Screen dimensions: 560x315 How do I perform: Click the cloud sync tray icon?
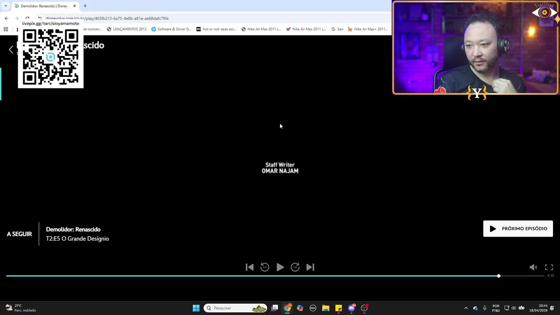[x=476, y=308]
